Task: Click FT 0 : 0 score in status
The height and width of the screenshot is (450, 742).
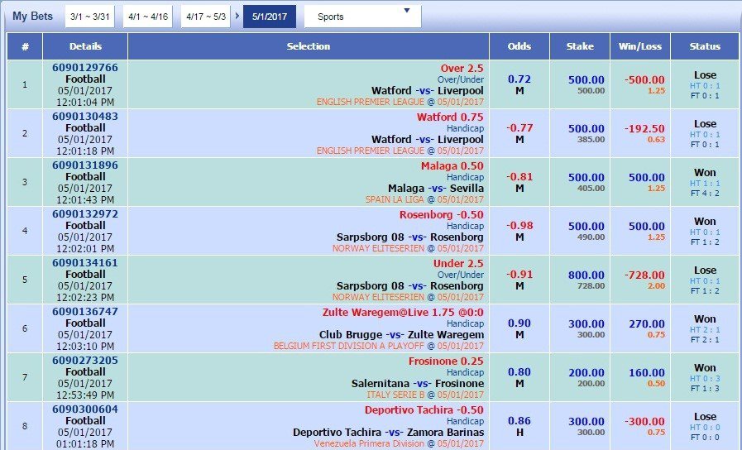Action: (x=705, y=437)
